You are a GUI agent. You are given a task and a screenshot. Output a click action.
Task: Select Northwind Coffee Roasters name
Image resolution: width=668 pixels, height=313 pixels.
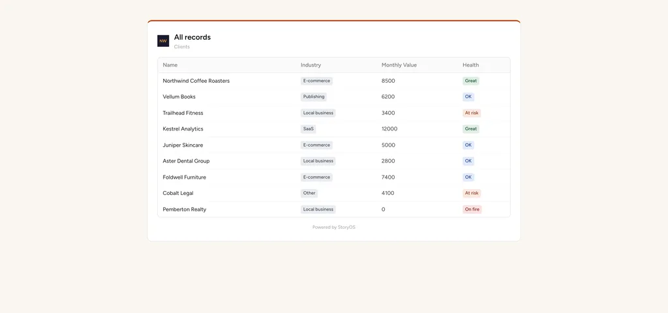[196, 81]
